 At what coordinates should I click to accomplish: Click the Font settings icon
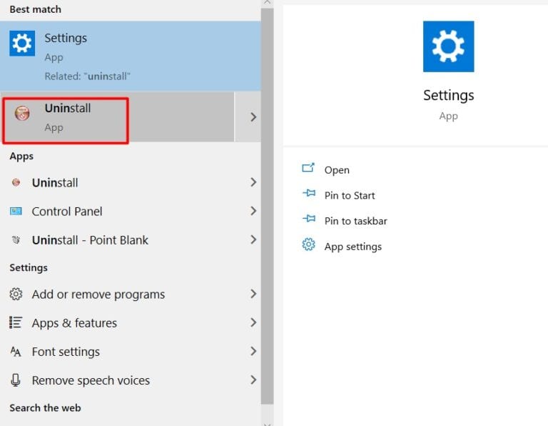coord(16,351)
